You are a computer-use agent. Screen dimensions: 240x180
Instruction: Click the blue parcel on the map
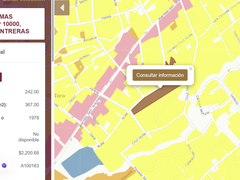click(x=82, y=162)
